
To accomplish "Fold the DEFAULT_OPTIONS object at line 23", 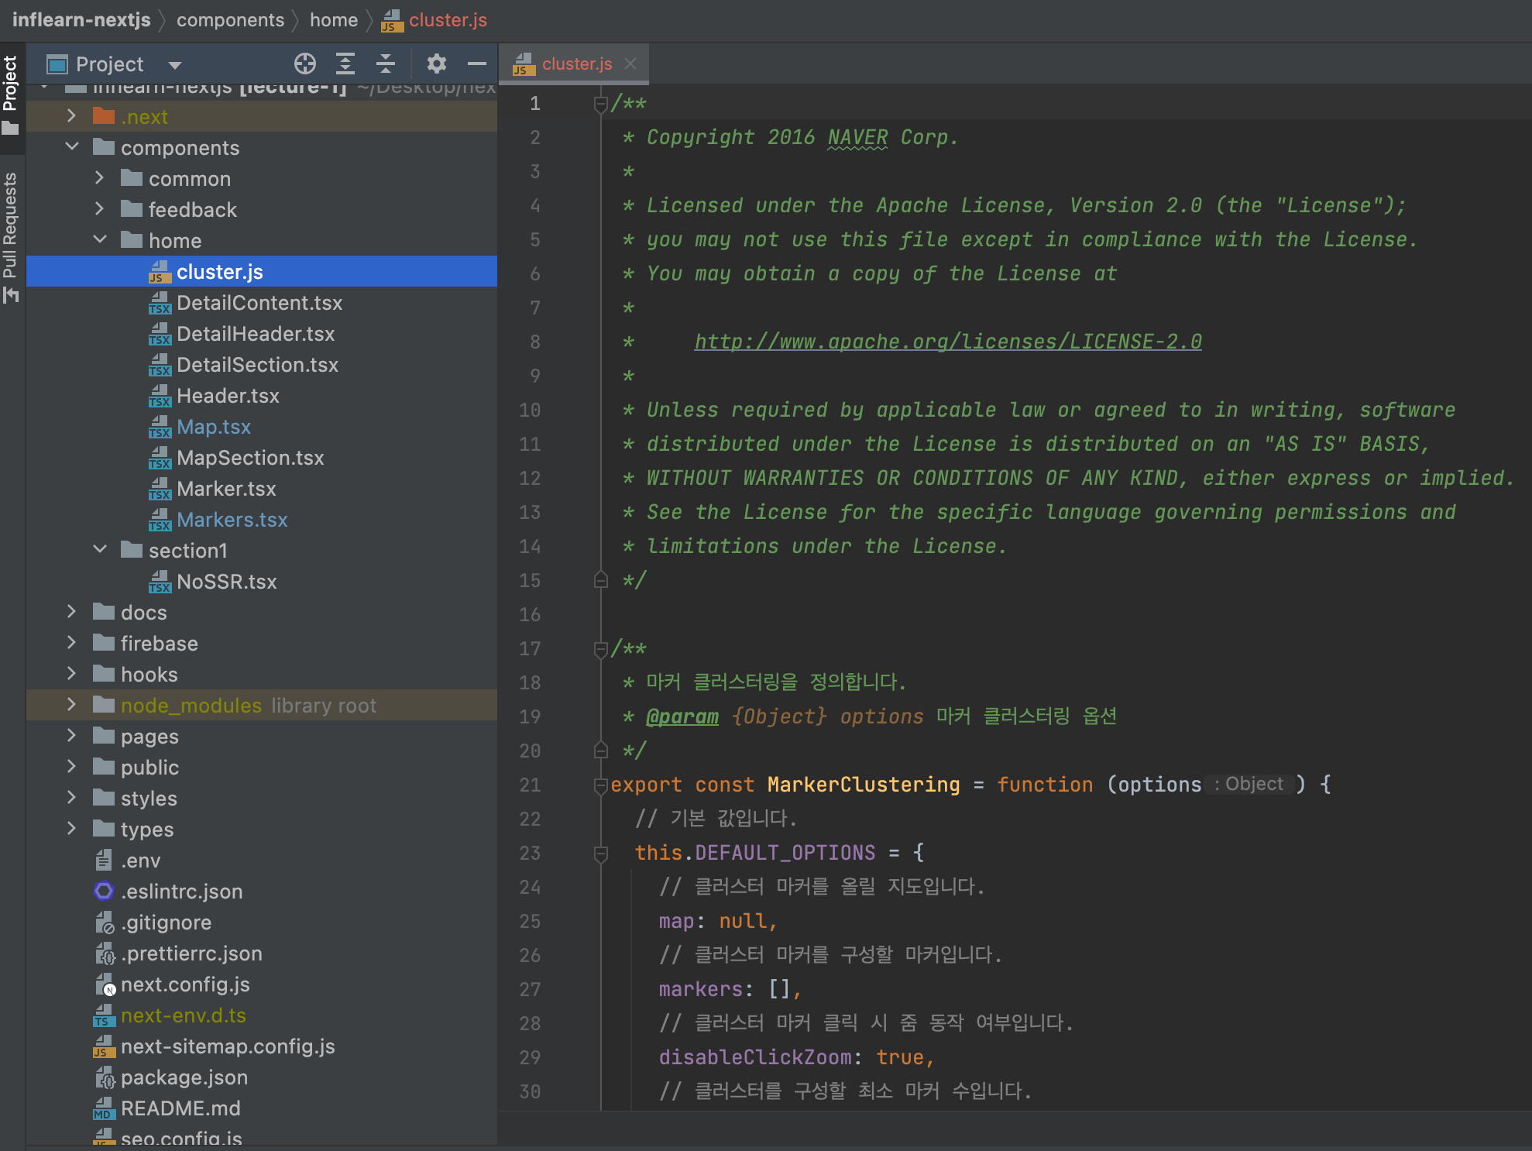I will click(600, 853).
